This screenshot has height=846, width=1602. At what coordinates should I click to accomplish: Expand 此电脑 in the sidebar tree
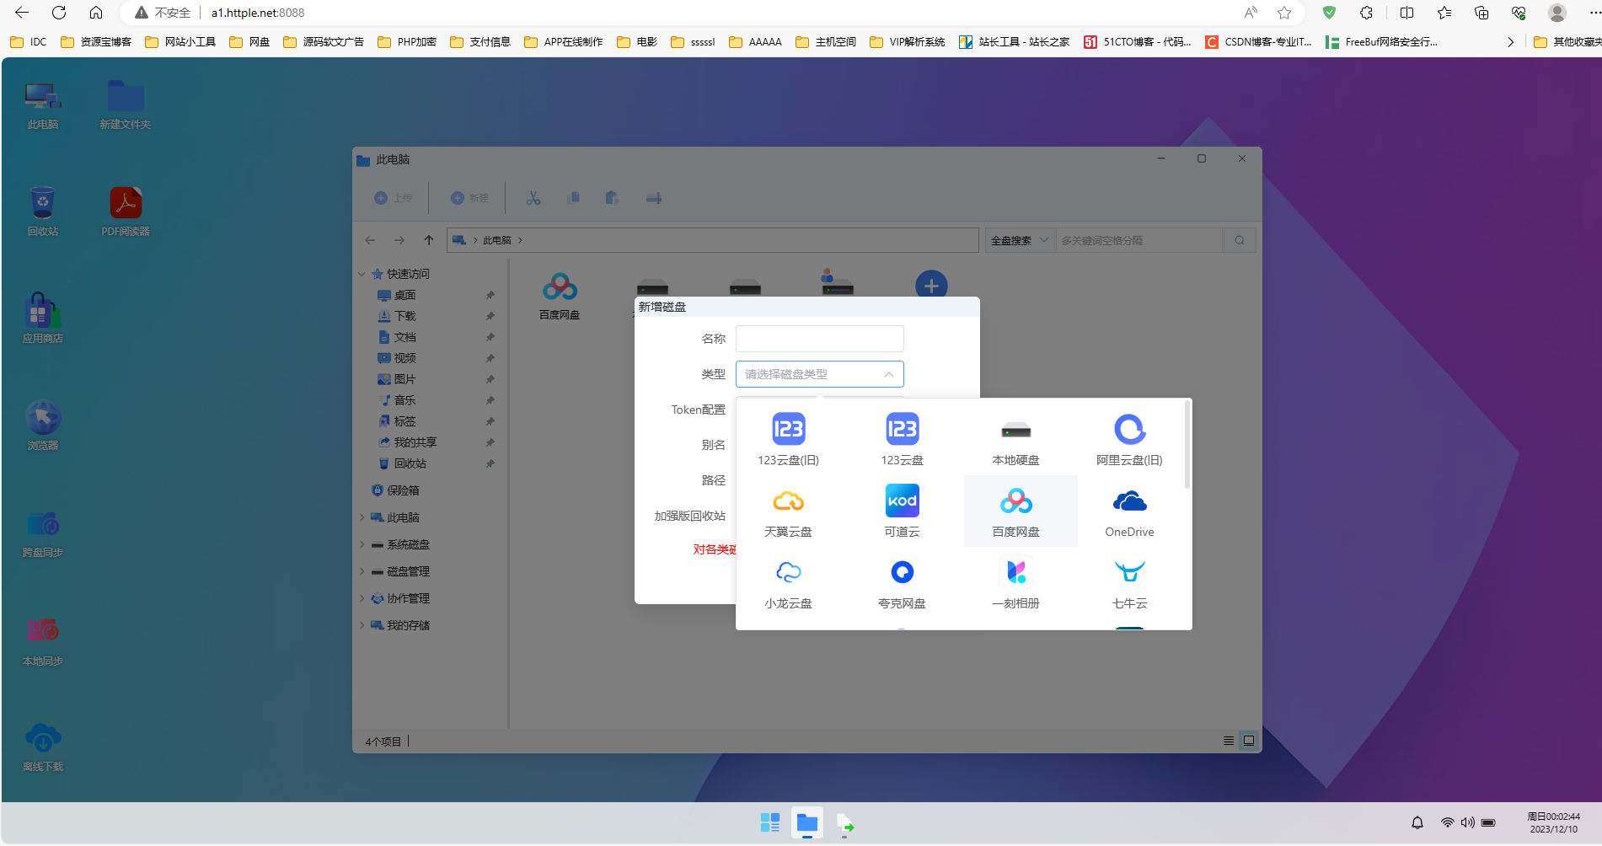[362, 517]
